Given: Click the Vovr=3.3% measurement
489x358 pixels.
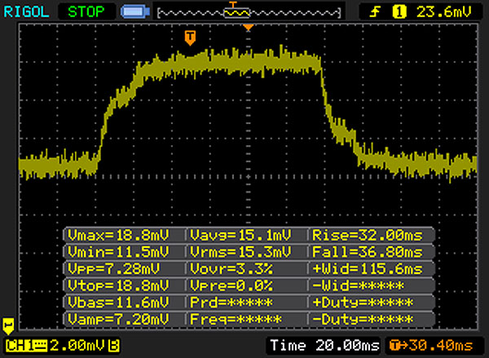Looking at the screenshot, I should coord(231,269).
